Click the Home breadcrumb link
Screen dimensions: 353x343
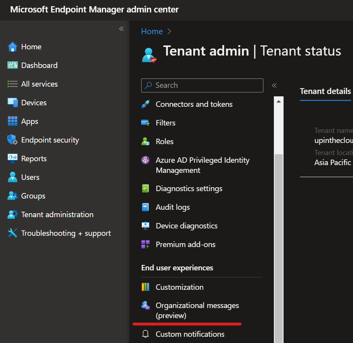152,32
